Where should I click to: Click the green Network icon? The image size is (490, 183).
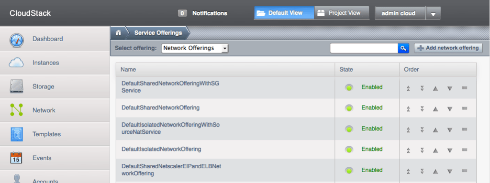click(x=17, y=110)
